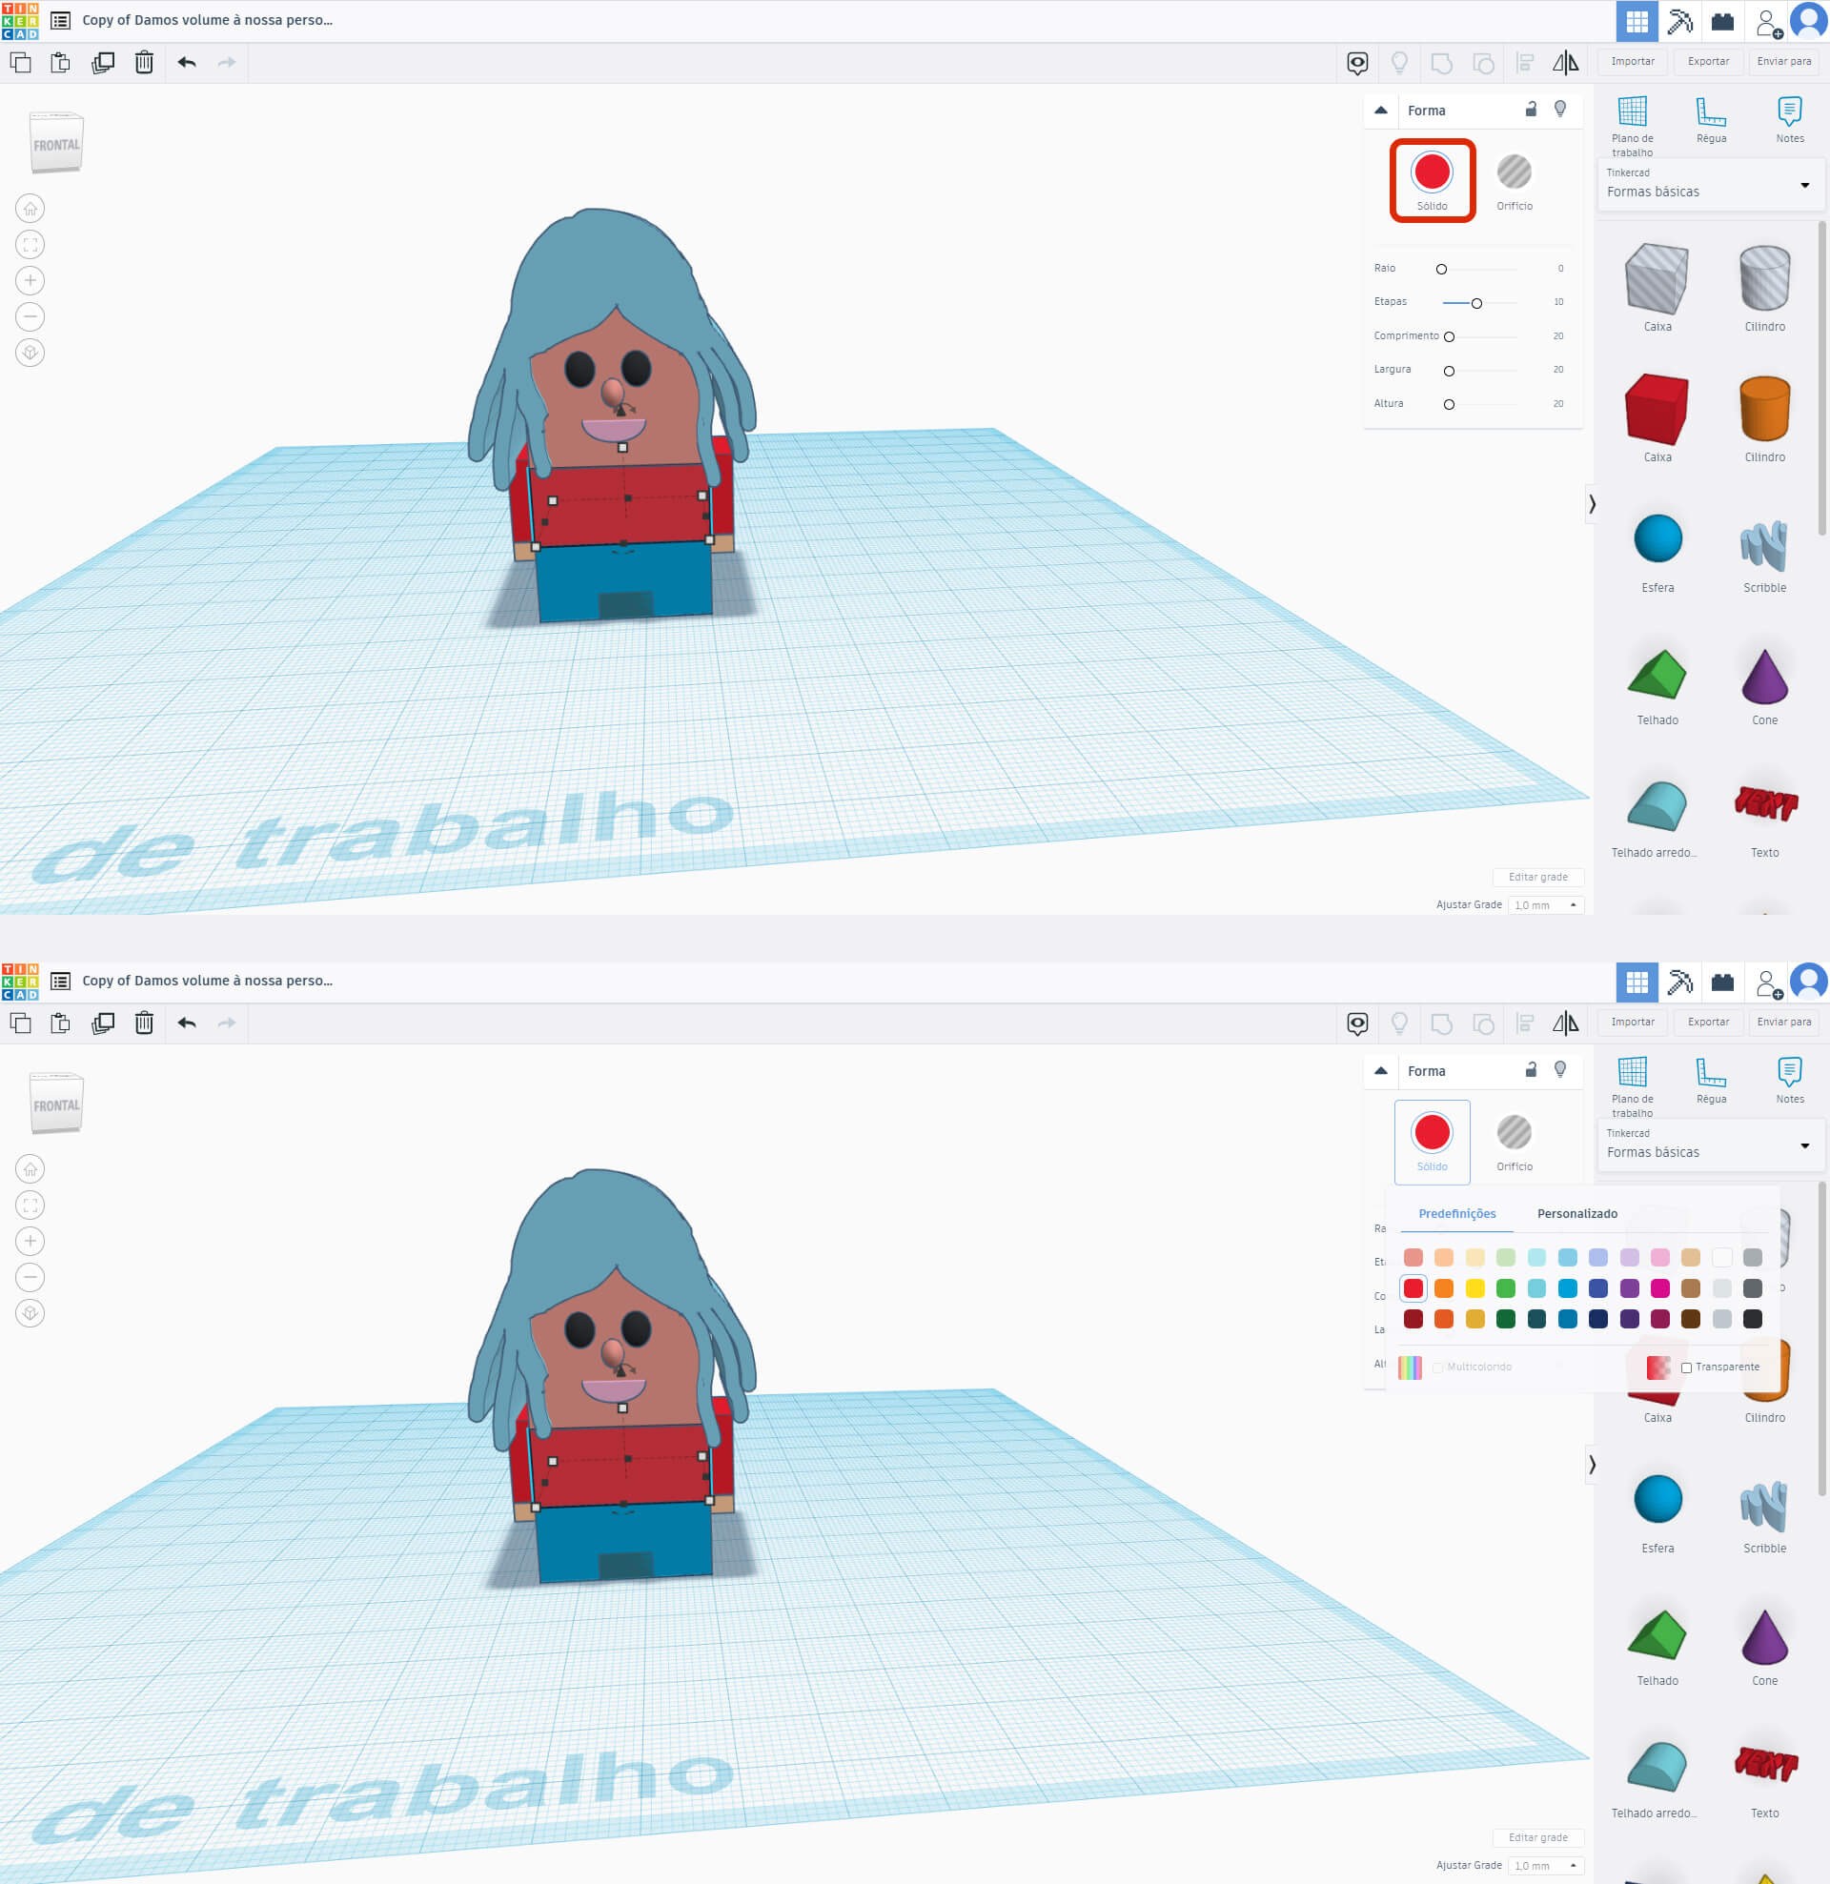The image size is (1830, 1884).
Task: Click the Mirror tool icon in top screenshot
Action: point(1566,64)
